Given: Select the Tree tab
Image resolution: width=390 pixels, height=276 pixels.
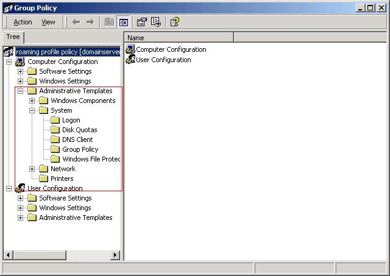Looking at the screenshot, I should click(13, 37).
